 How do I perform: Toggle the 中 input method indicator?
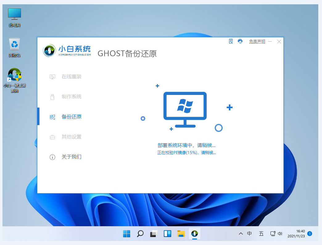coord(250,234)
